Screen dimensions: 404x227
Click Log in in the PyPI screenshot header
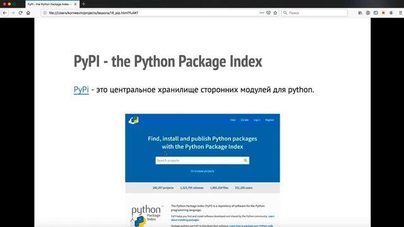click(257, 120)
